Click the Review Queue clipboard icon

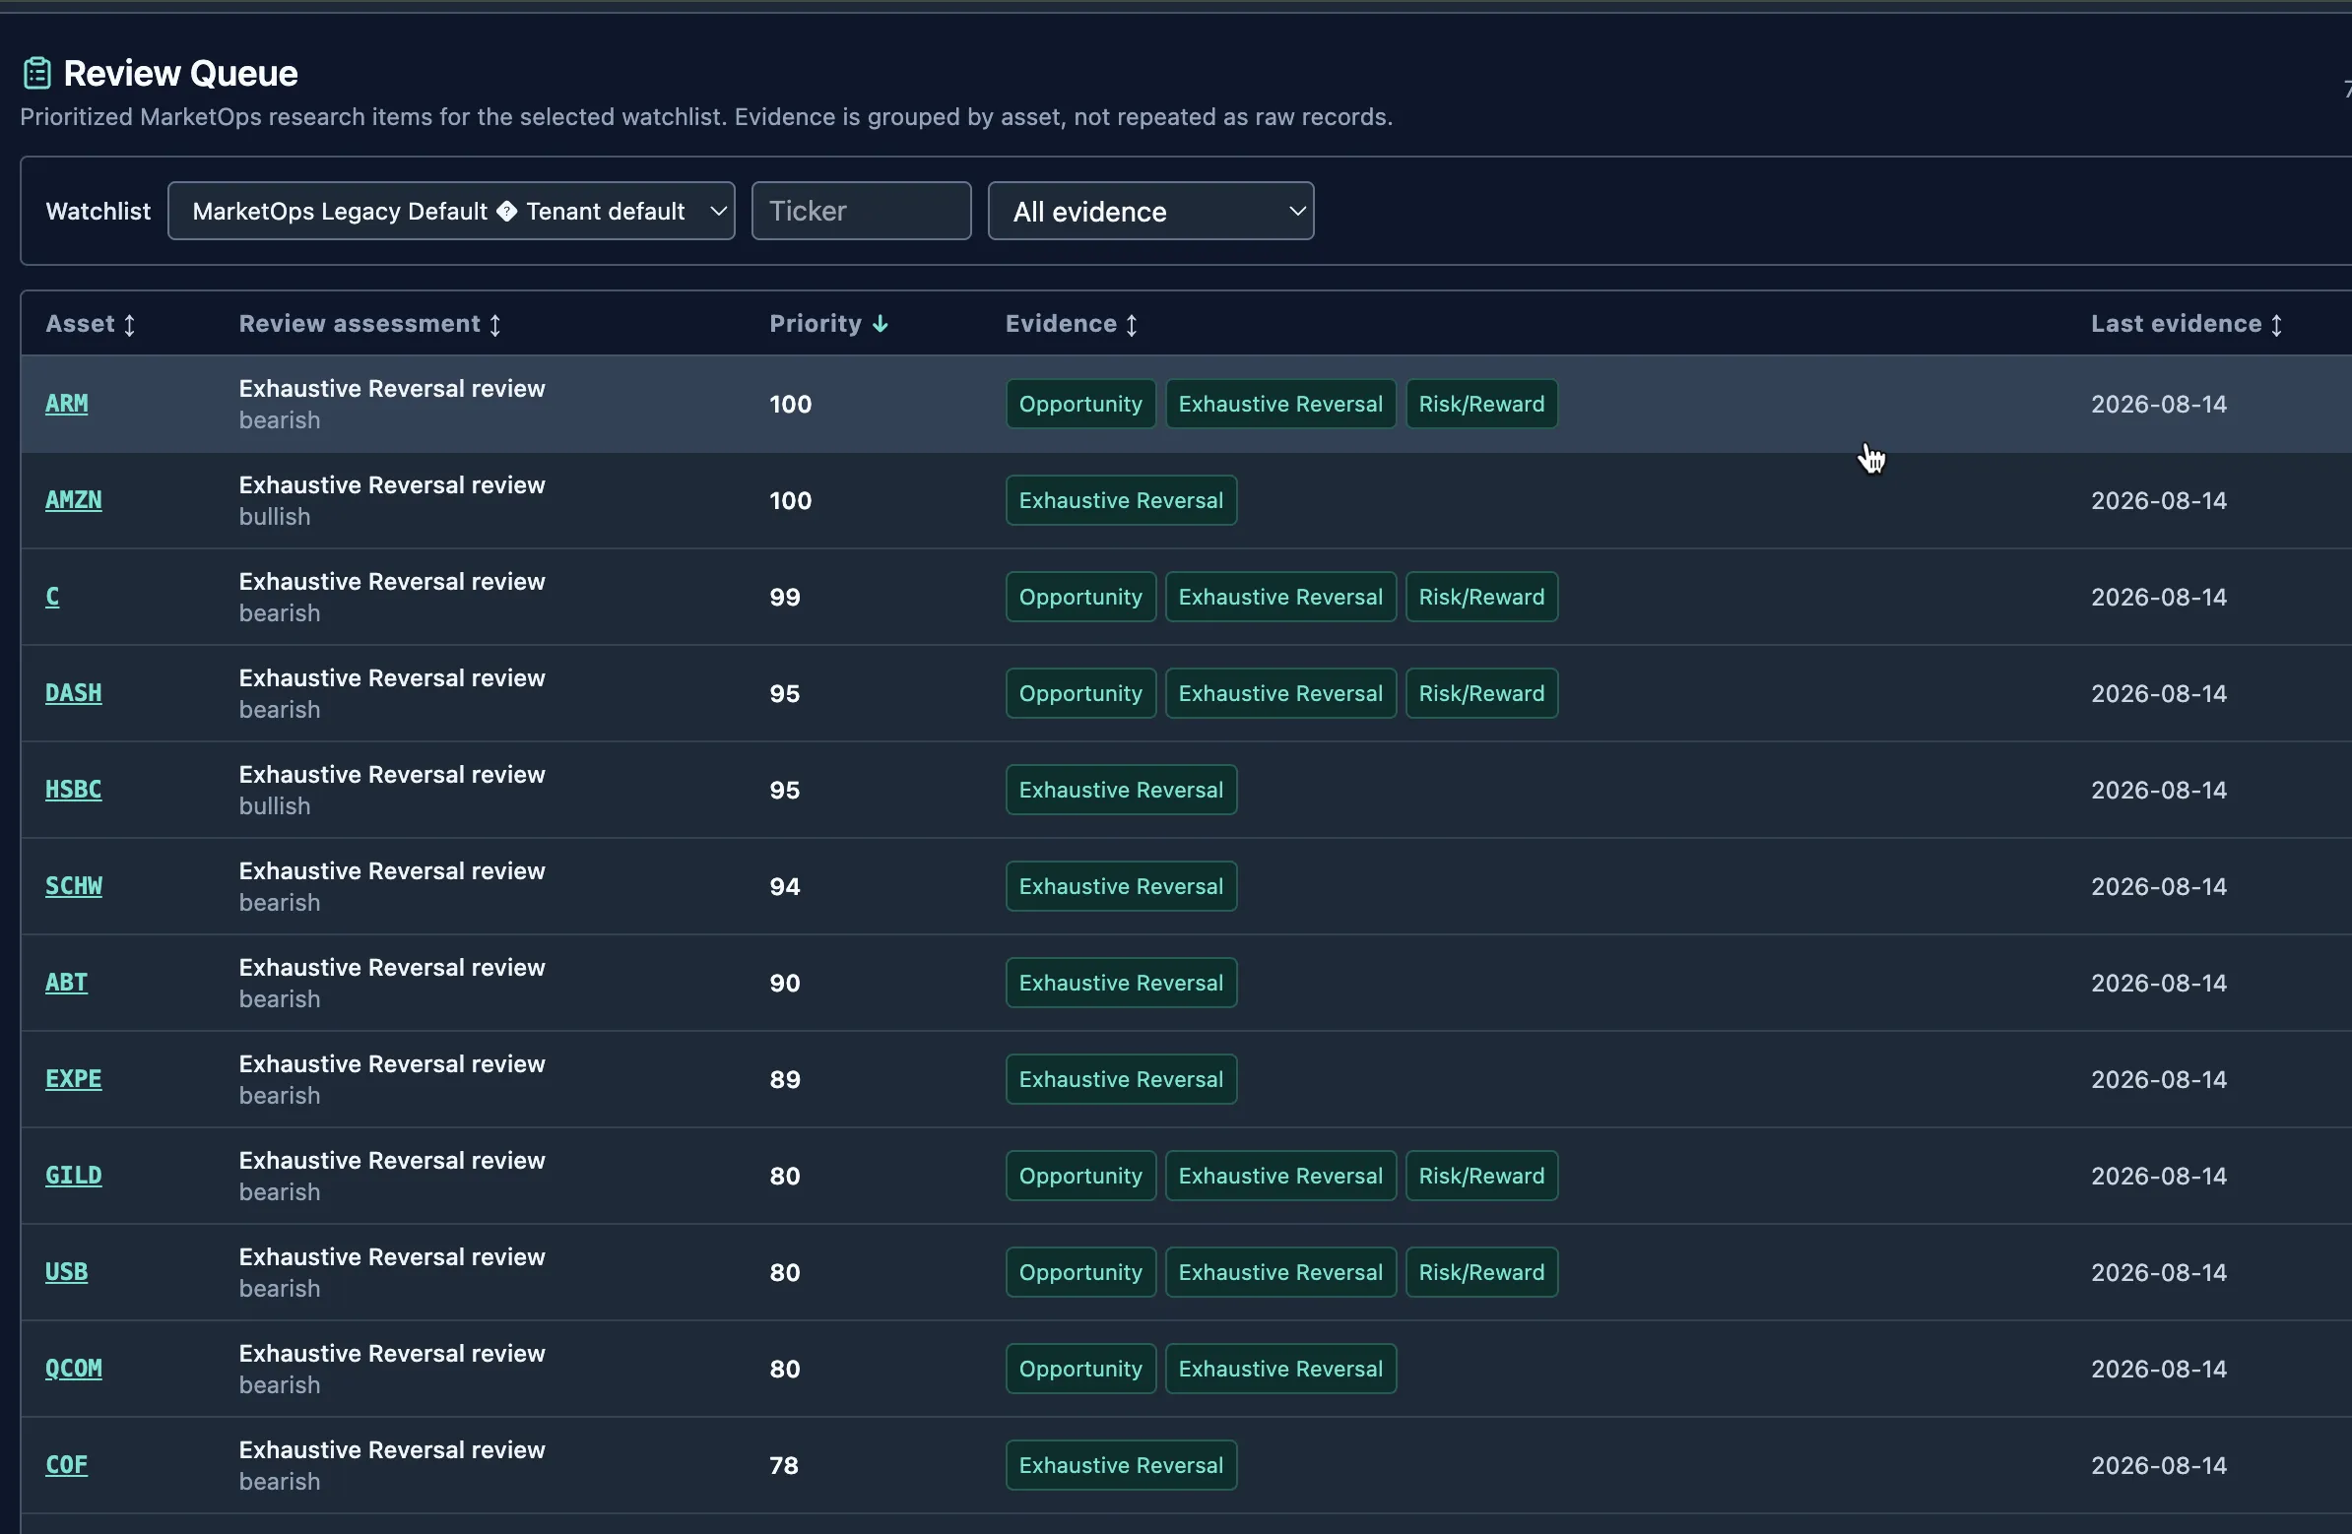36,73
